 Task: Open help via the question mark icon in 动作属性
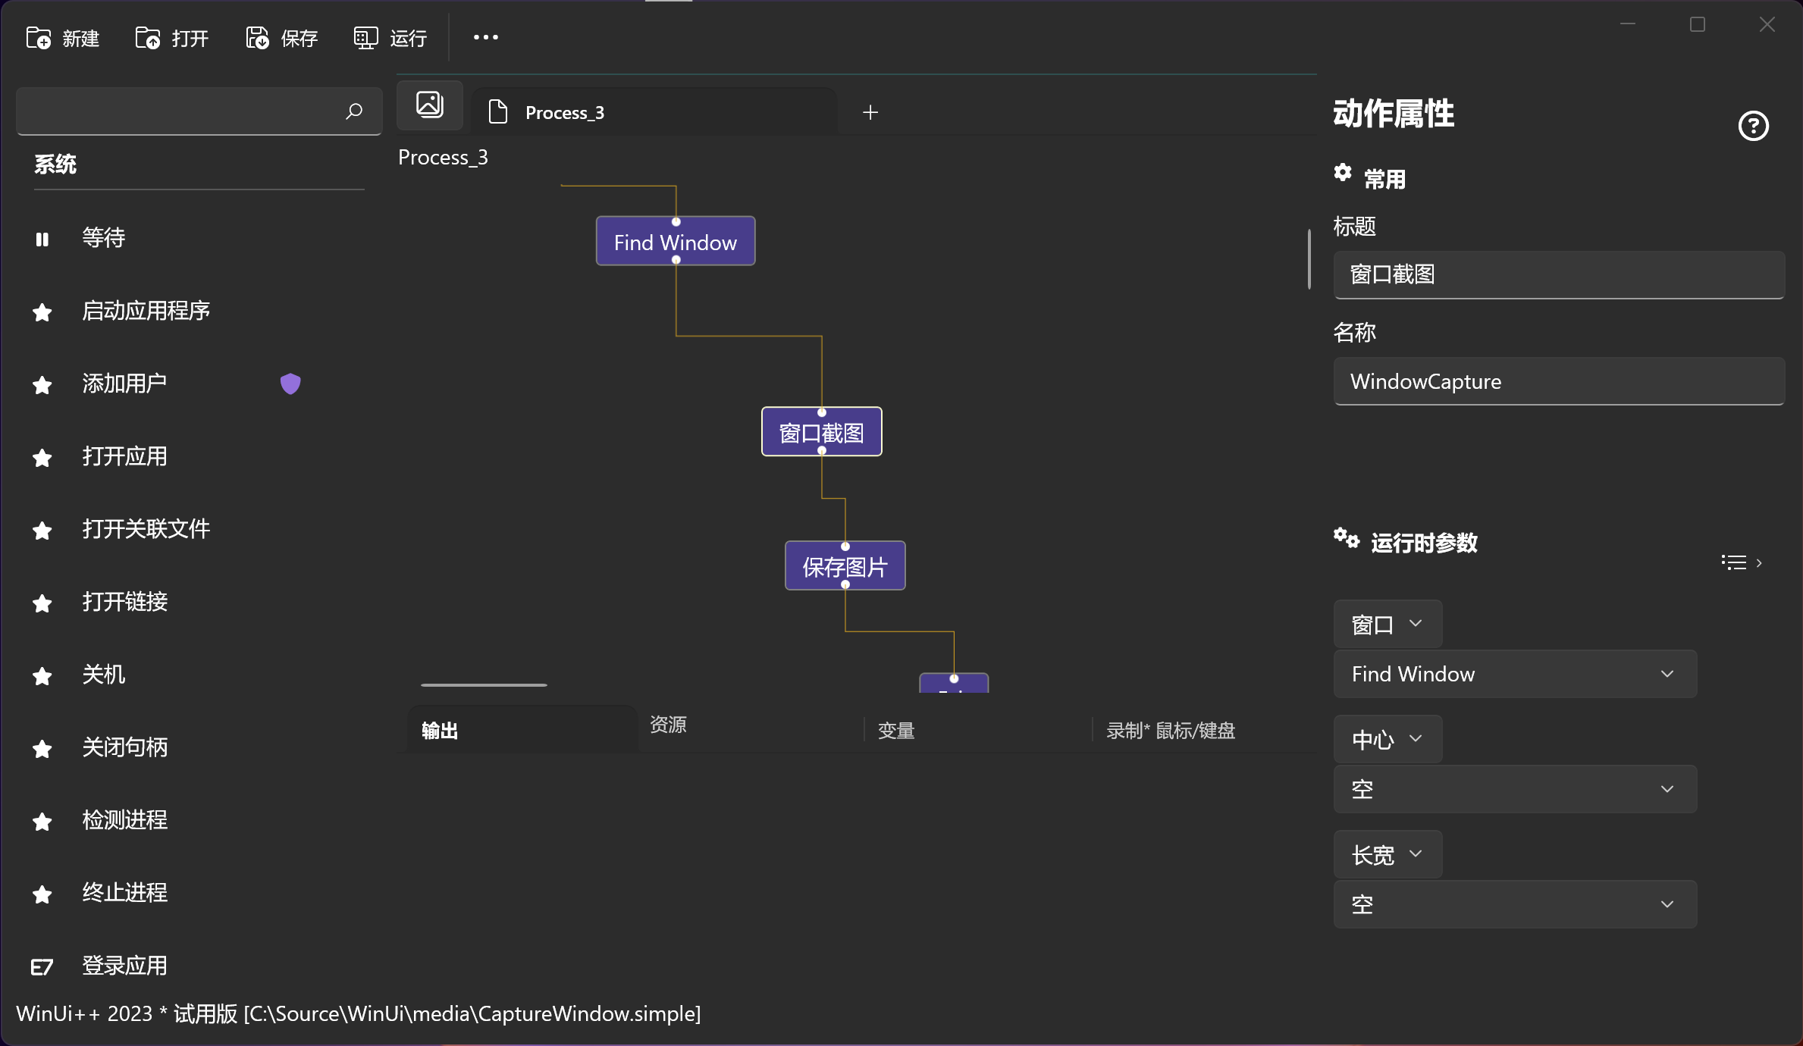[1754, 126]
